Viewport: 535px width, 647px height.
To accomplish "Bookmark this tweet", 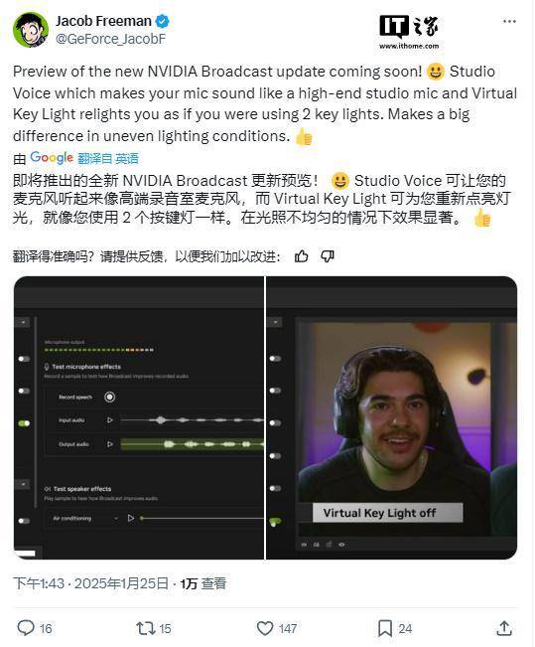I will coord(384,628).
